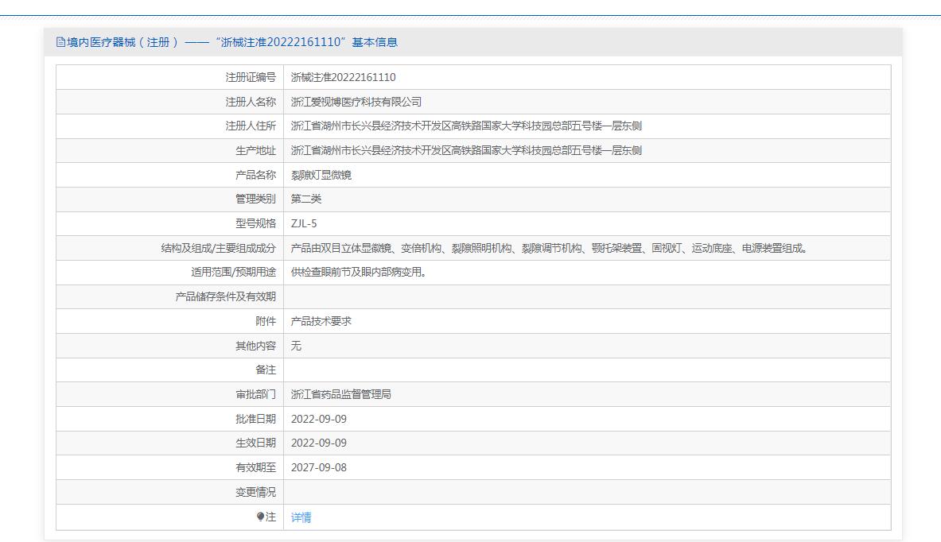
Task: Select registration number 浙械注准20222161110 in the table
Action: tap(343, 77)
